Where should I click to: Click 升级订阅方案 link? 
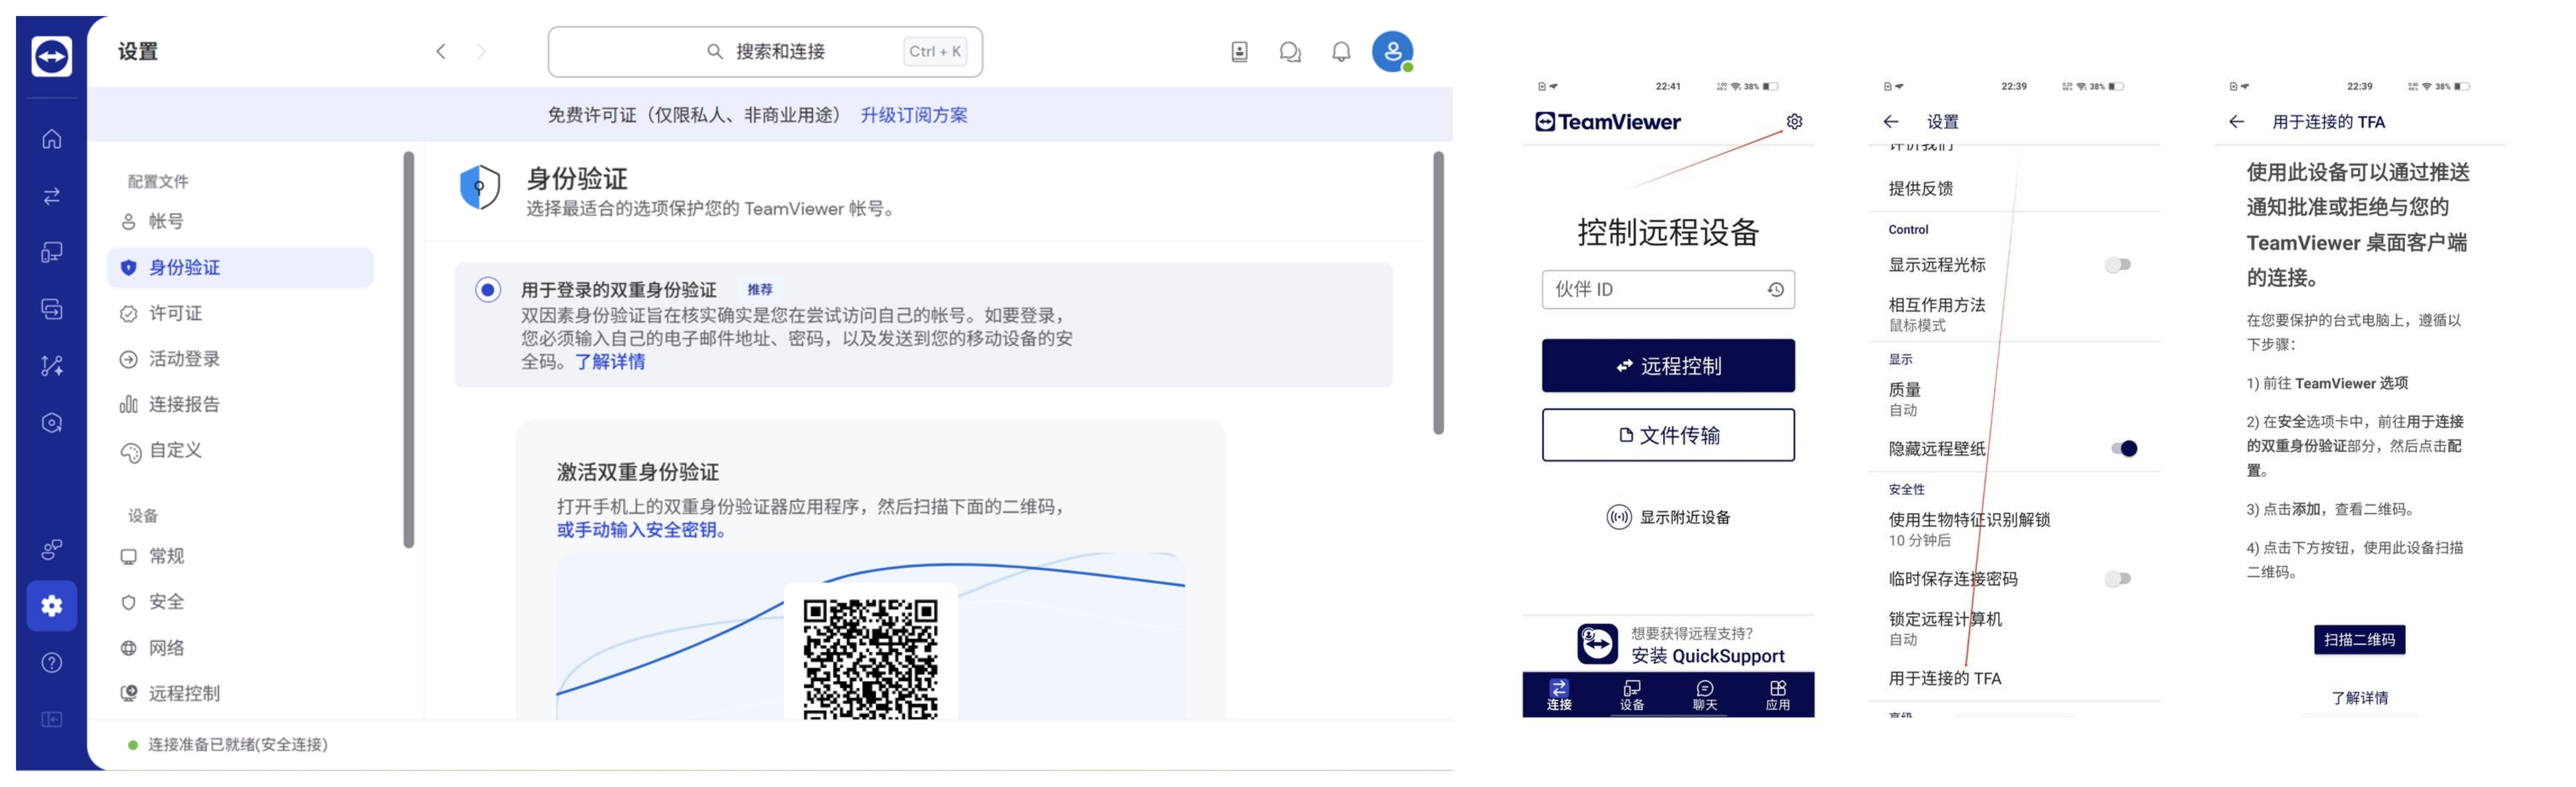tap(914, 115)
